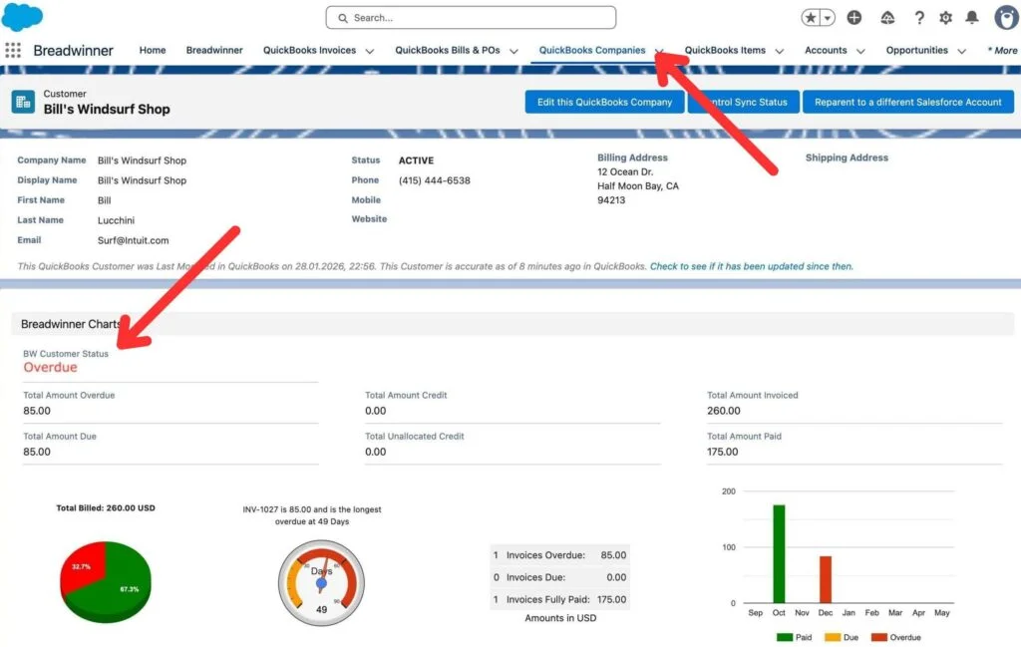Open the QuickBooks Items tab
The height and width of the screenshot is (647, 1021).
pos(725,50)
